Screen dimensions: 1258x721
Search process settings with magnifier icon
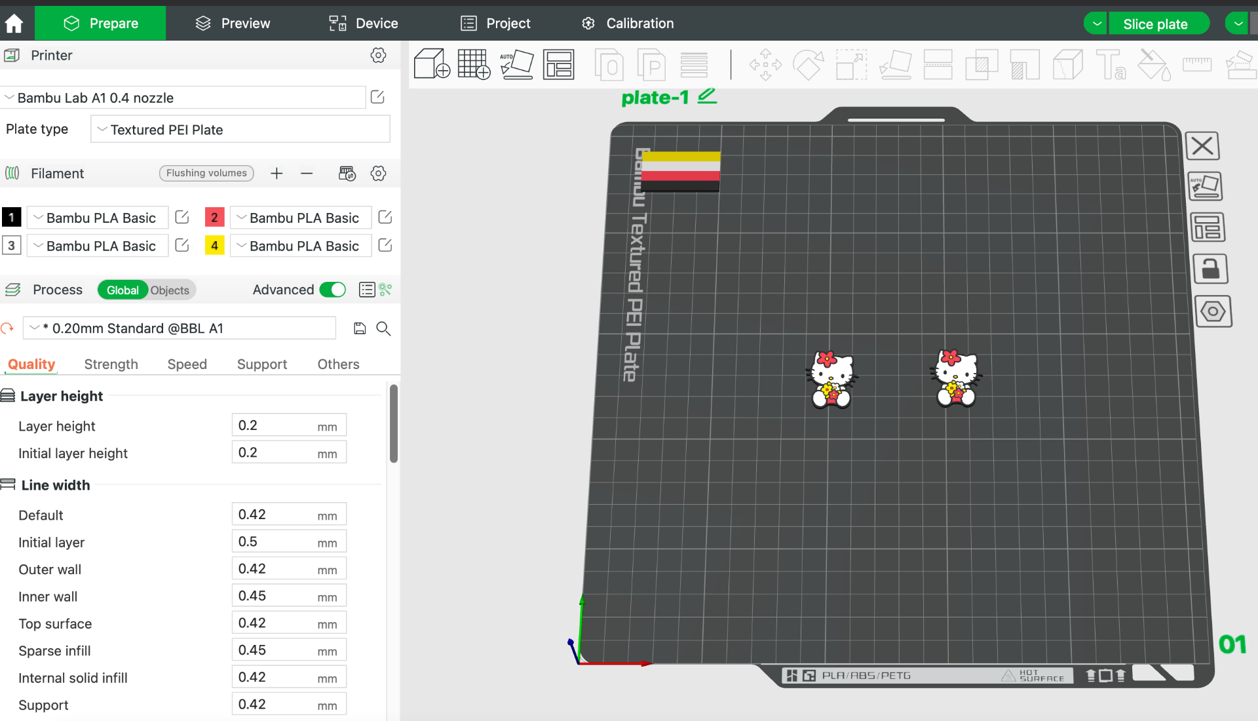[383, 328]
